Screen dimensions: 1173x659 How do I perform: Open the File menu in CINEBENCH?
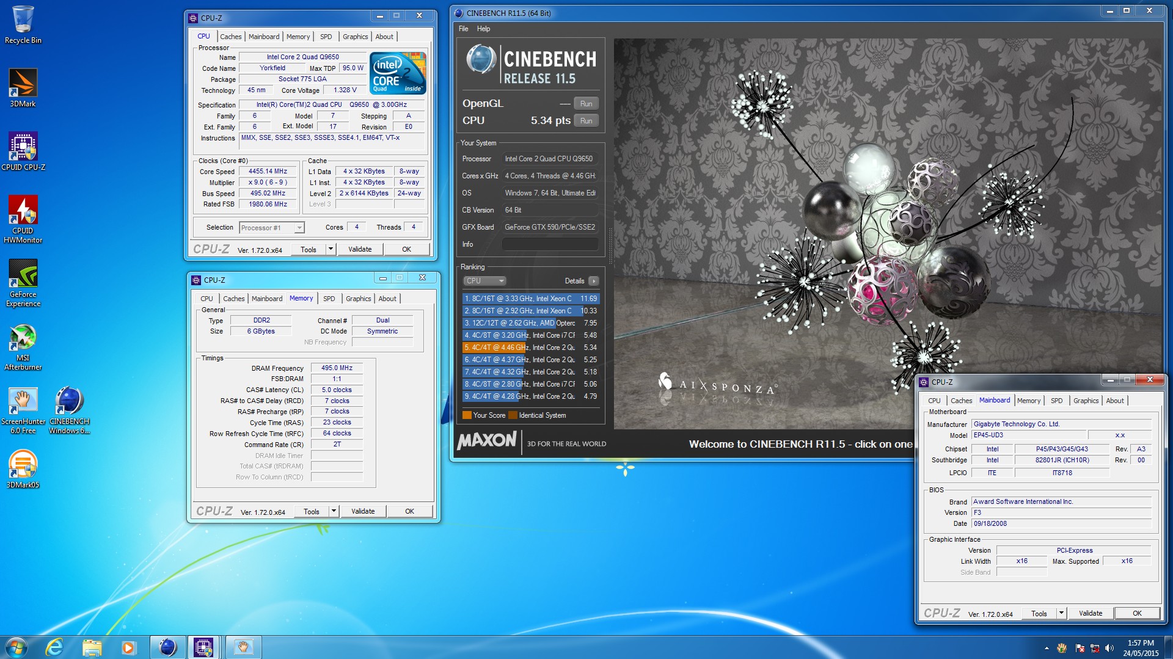(463, 29)
